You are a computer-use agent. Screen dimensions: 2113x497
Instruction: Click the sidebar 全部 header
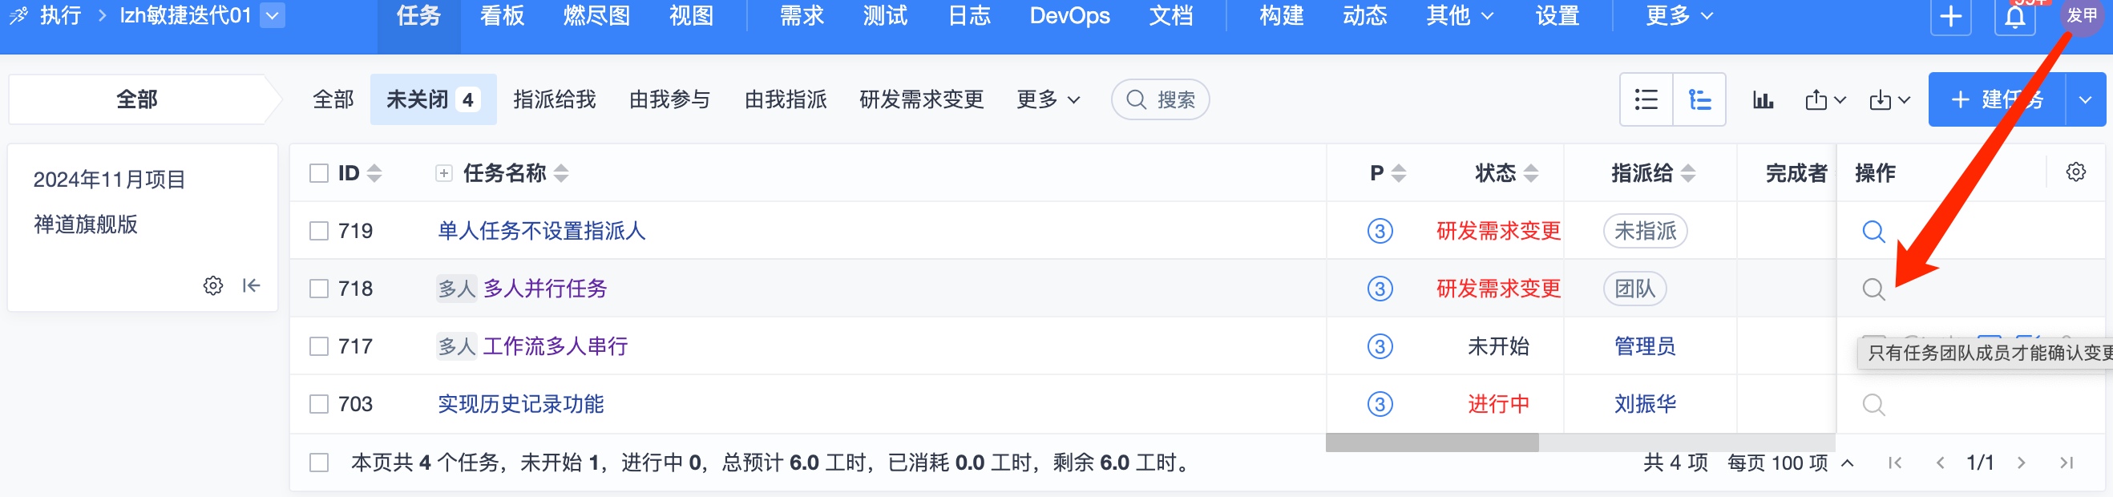(138, 99)
